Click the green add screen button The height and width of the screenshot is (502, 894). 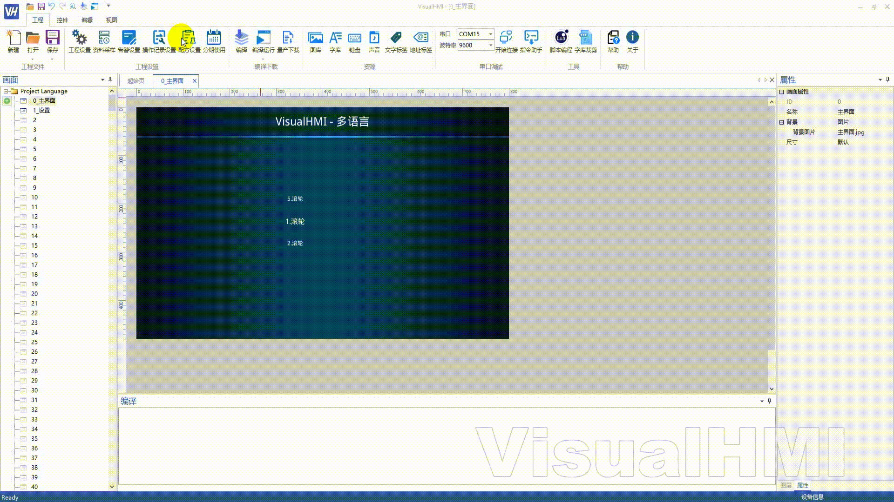pos(7,101)
